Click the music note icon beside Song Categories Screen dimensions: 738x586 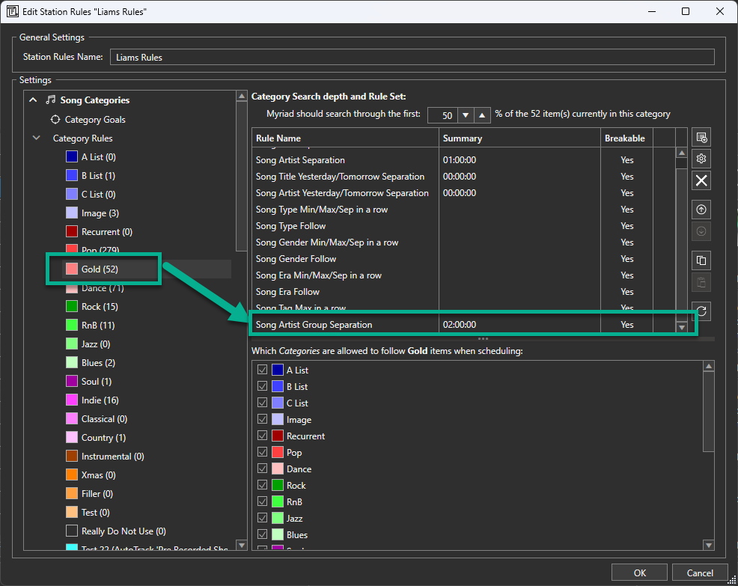click(x=50, y=100)
